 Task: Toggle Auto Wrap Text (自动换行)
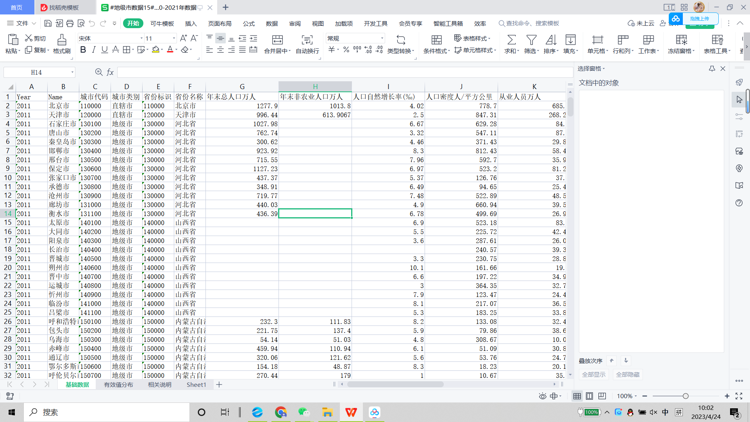click(x=307, y=40)
